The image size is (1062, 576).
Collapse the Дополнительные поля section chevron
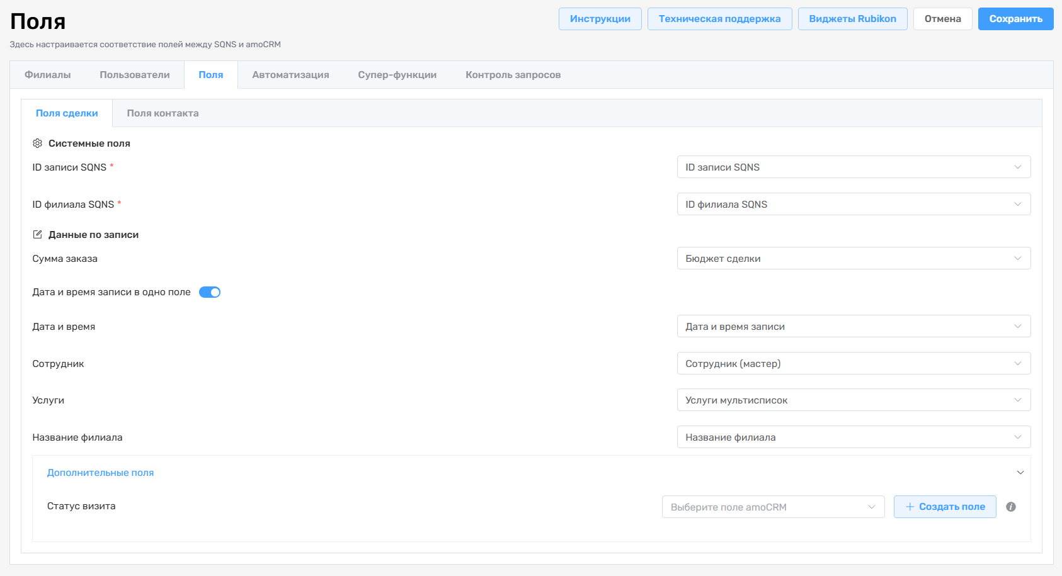click(1020, 473)
